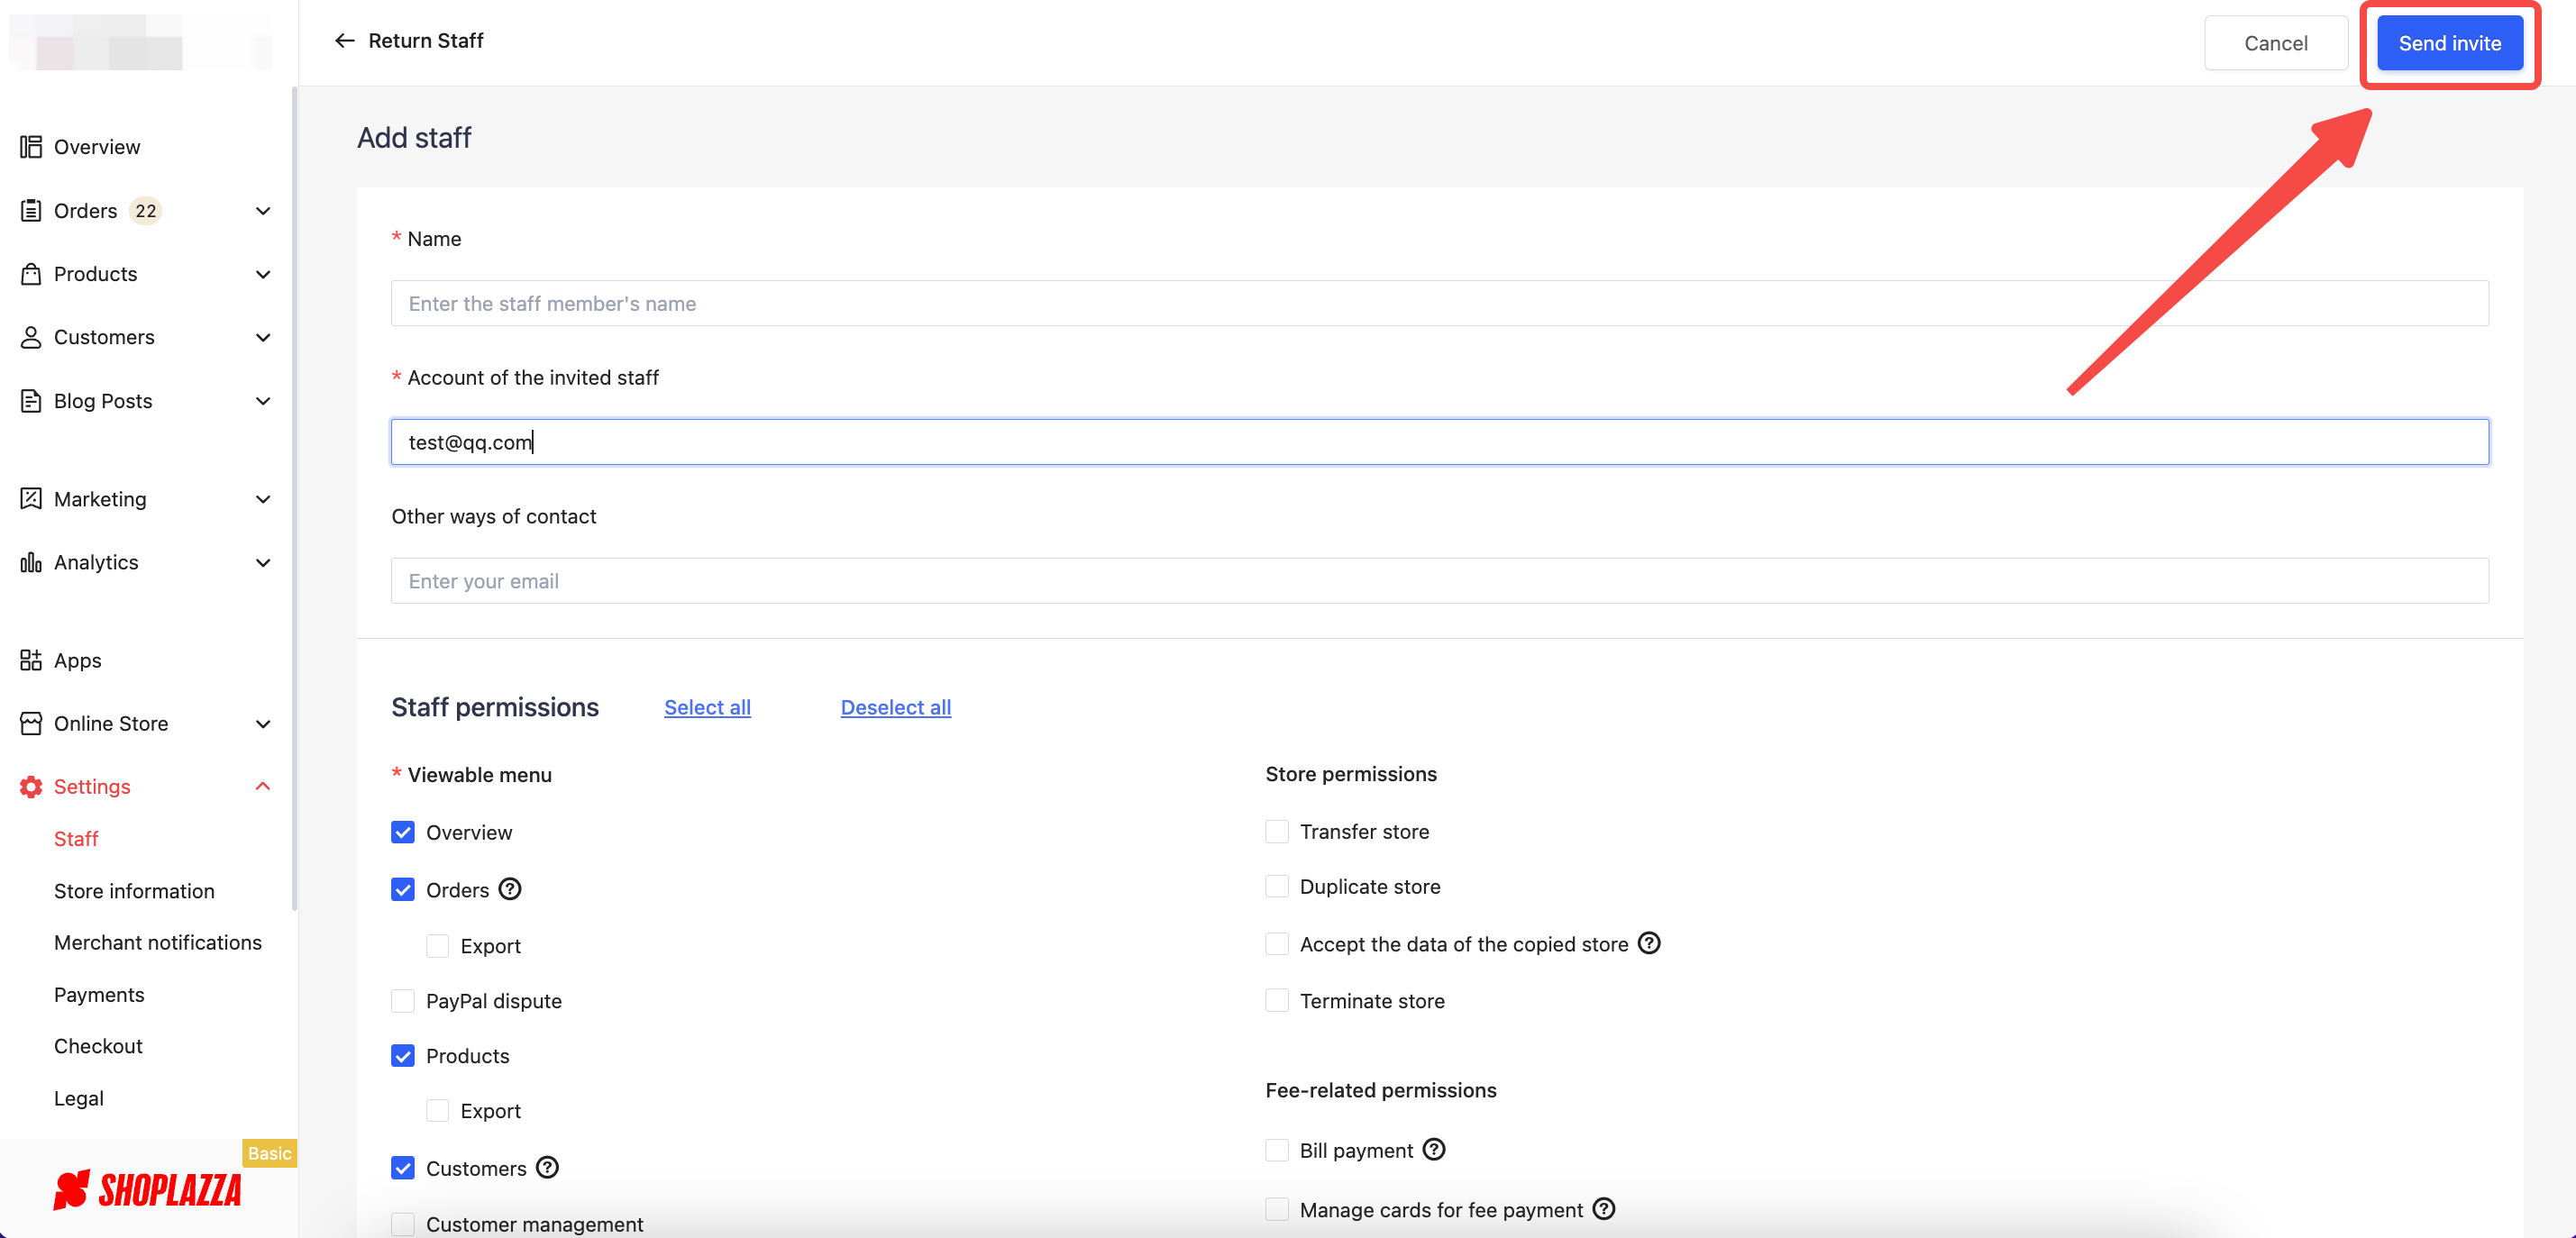Click the Marketing icon in sidebar
2576x1238 pixels.
[31, 499]
